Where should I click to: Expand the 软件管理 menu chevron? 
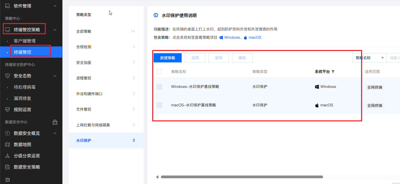point(55,6)
